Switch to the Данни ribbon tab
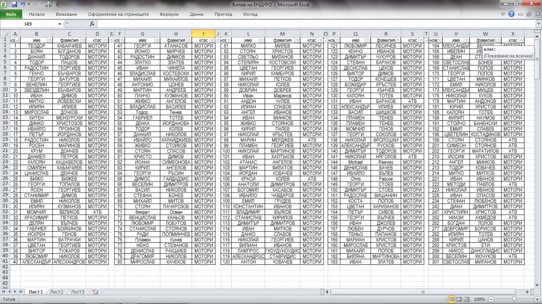542x304 pixels. (196, 14)
